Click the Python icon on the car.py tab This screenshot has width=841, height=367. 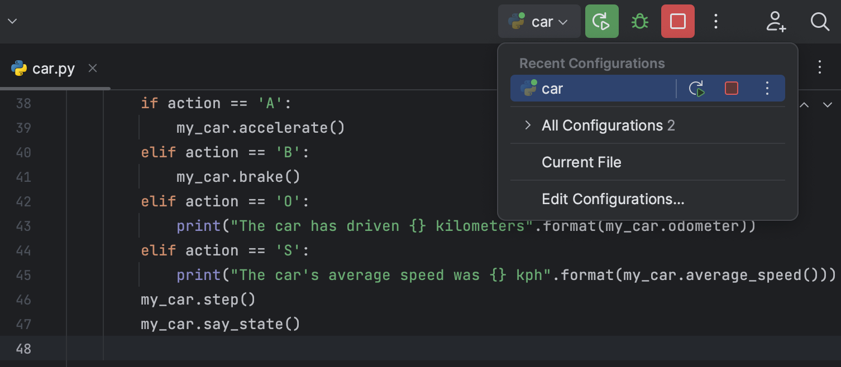click(x=18, y=68)
